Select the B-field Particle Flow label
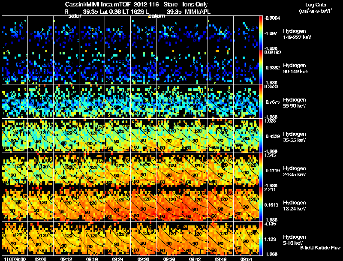Viewport: 343px width, 261px height. click(320, 248)
